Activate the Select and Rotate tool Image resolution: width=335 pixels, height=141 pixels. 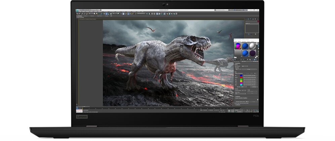[x=107, y=14]
